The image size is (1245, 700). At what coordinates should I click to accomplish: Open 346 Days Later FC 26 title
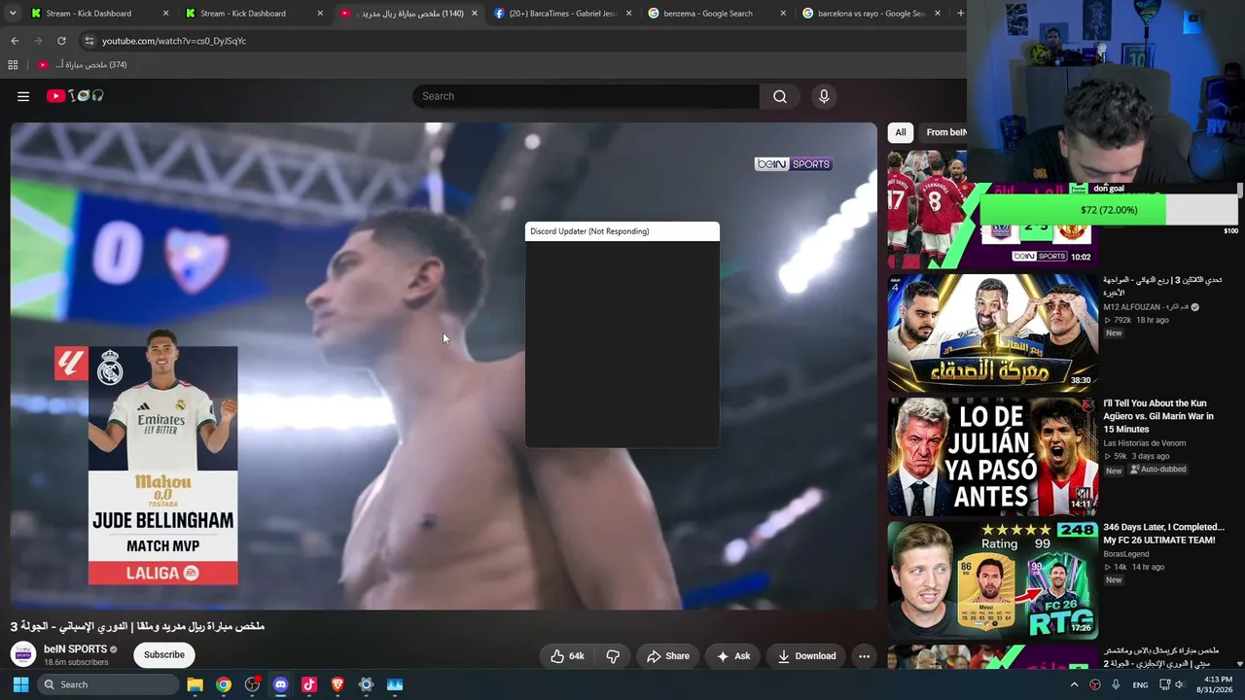click(1163, 534)
